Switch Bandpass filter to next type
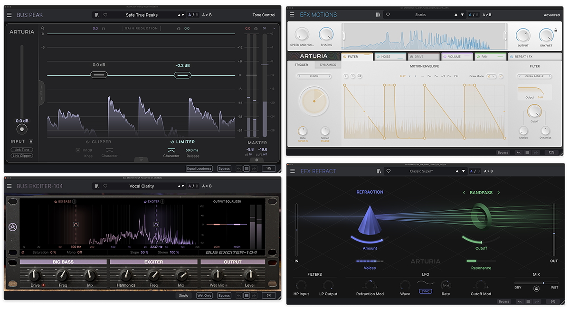Viewport: 569px width, 309px height. 498,193
